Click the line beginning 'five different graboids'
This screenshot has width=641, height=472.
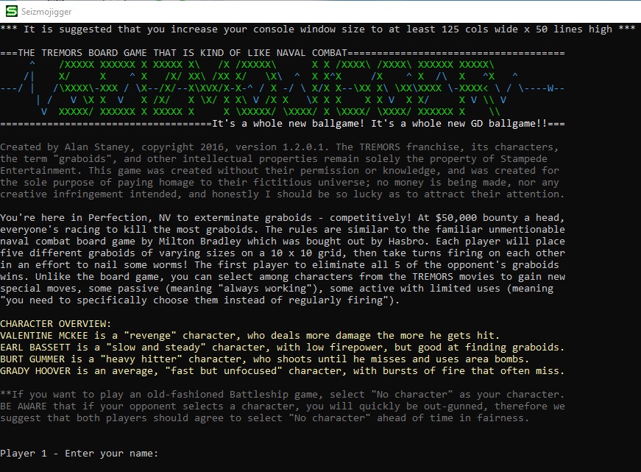click(282, 253)
